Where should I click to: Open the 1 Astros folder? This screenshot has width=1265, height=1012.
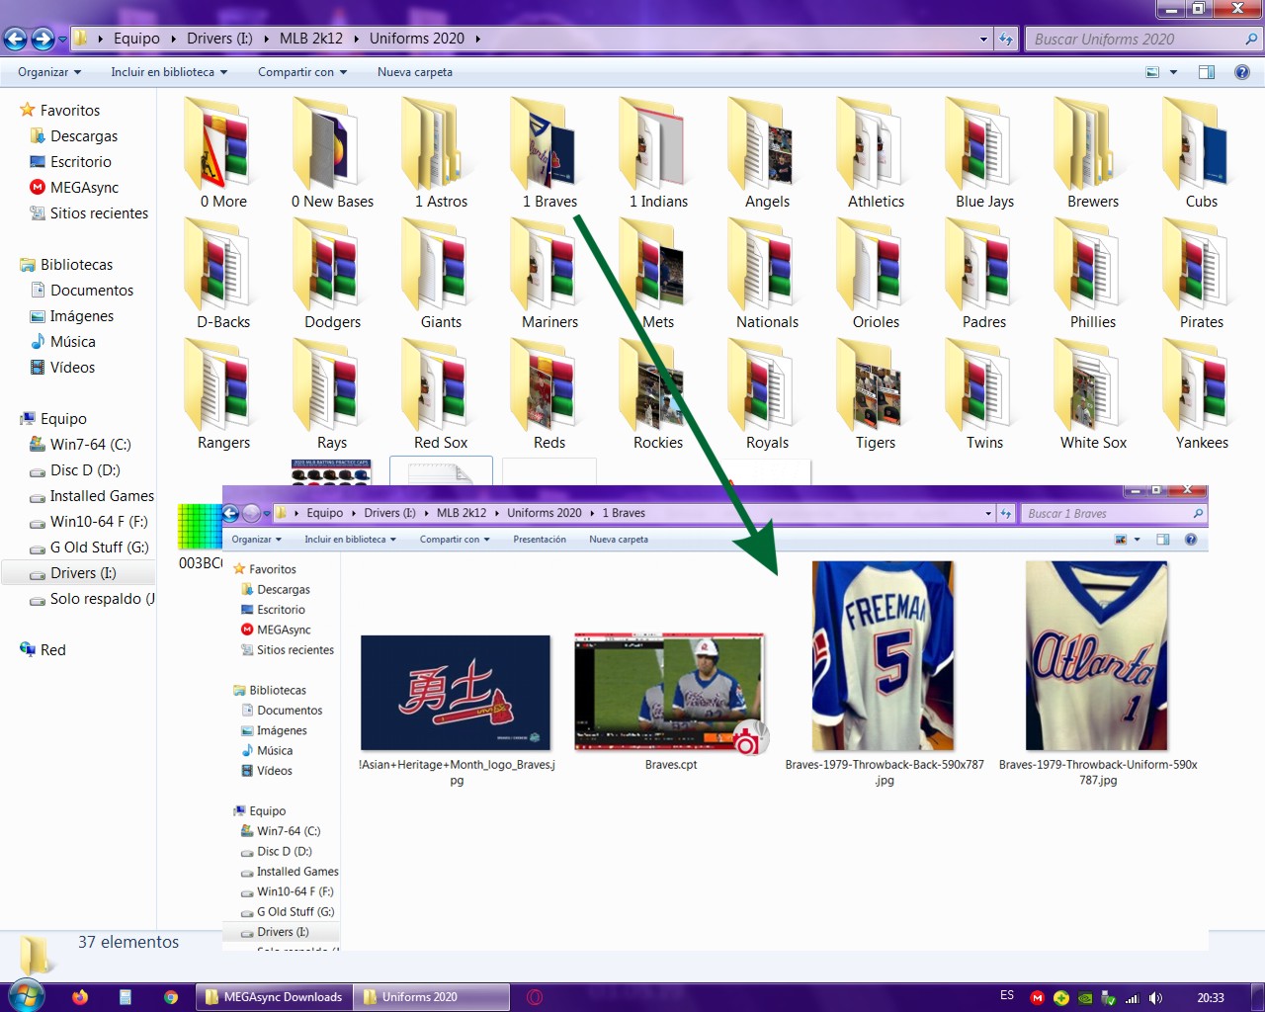click(441, 151)
